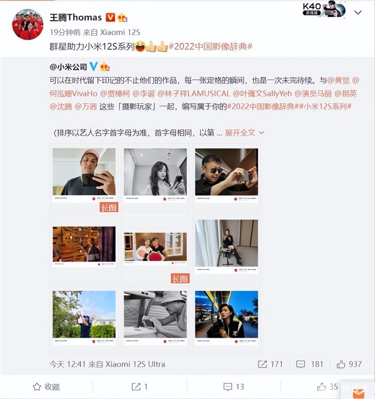375x399 pixels.
Task: Click the bottom repost button showing 1
Action: (x=139, y=386)
